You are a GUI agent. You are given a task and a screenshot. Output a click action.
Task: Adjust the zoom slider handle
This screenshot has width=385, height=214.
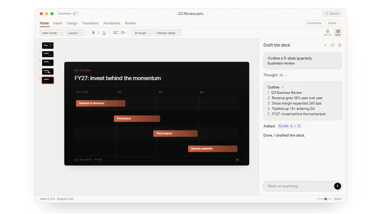(x=325, y=199)
